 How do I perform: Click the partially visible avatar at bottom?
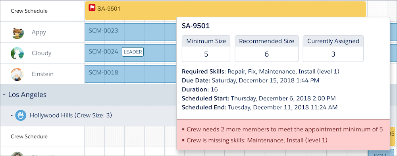click(x=17, y=154)
